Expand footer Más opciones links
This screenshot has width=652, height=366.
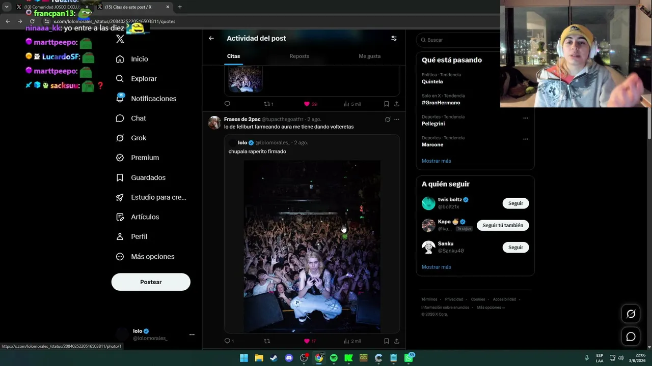pyautogui.click(x=491, y=308)
